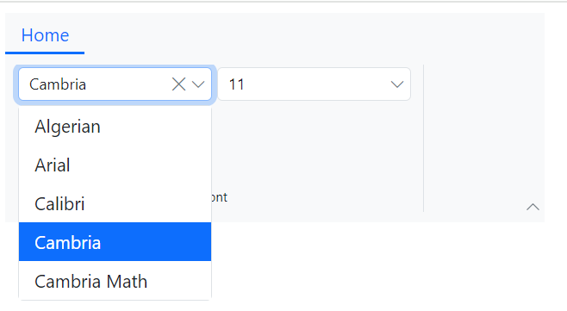Choose Algerian from the font list
Screen dimensions: 567x311
pyautogui.click(x=115, y=127)
